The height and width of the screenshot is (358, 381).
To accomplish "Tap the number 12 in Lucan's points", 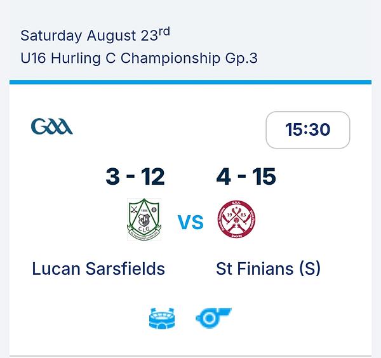I will click(153, 176).
